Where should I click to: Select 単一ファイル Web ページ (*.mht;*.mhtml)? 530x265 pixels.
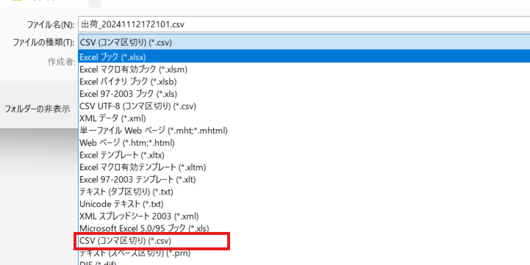pos(304,131)
